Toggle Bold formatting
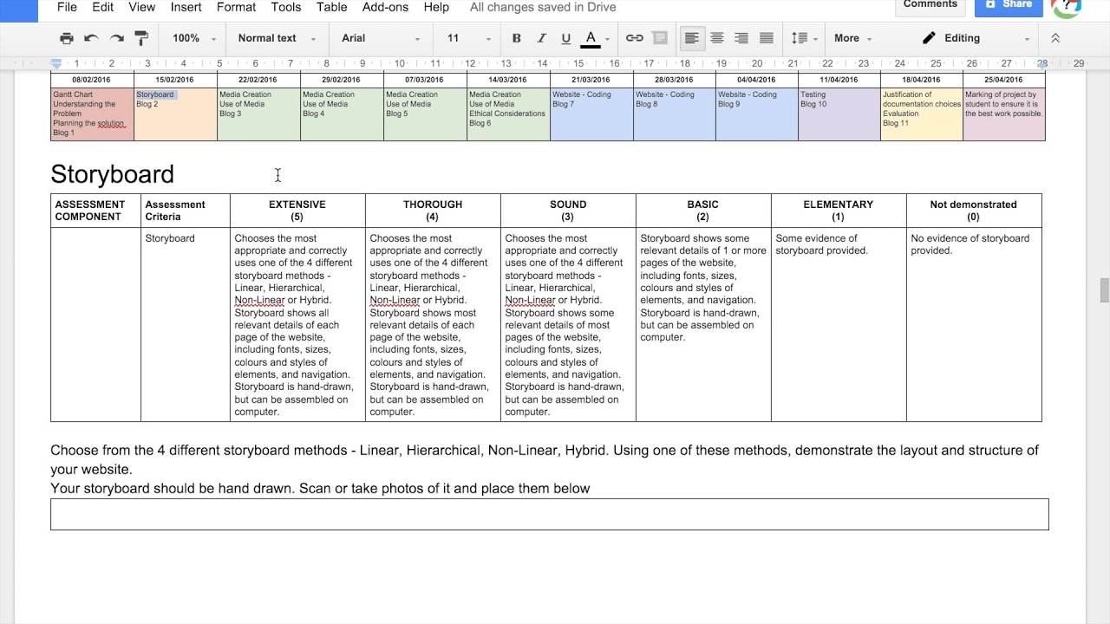This screenshot has height=624, width=1110. point(517,38)
